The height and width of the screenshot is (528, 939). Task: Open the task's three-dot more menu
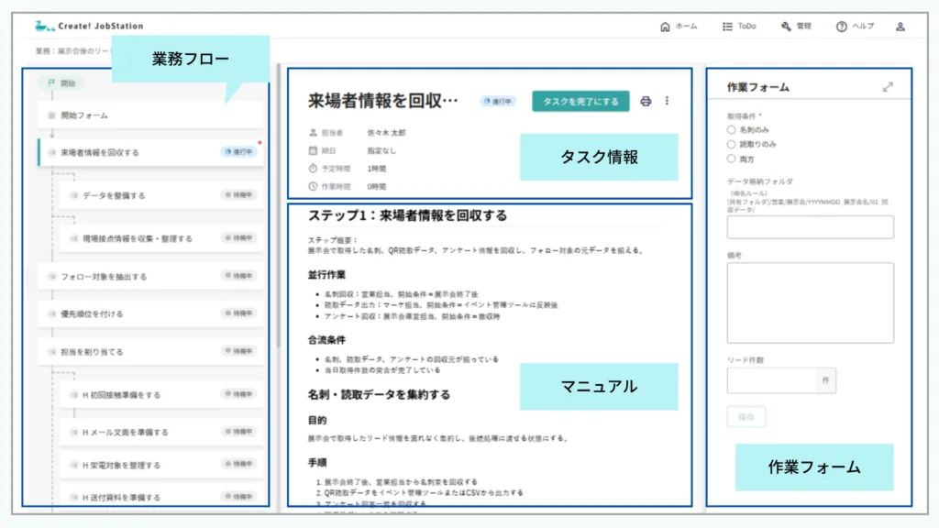point(668,102)
